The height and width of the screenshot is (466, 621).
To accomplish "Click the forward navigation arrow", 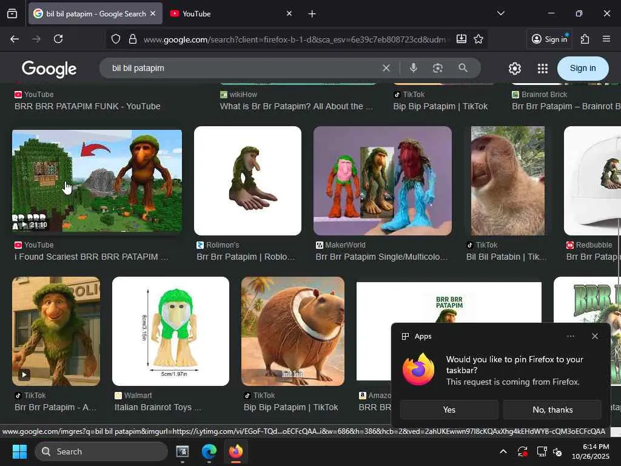I will pos(36,39).
